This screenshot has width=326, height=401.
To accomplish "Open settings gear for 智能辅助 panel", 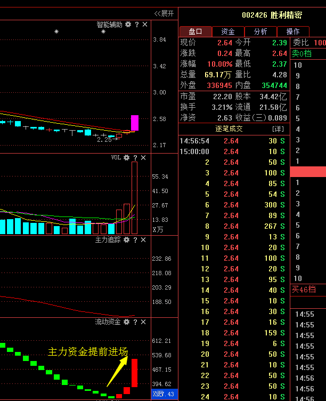I will (x=128, y=25).
